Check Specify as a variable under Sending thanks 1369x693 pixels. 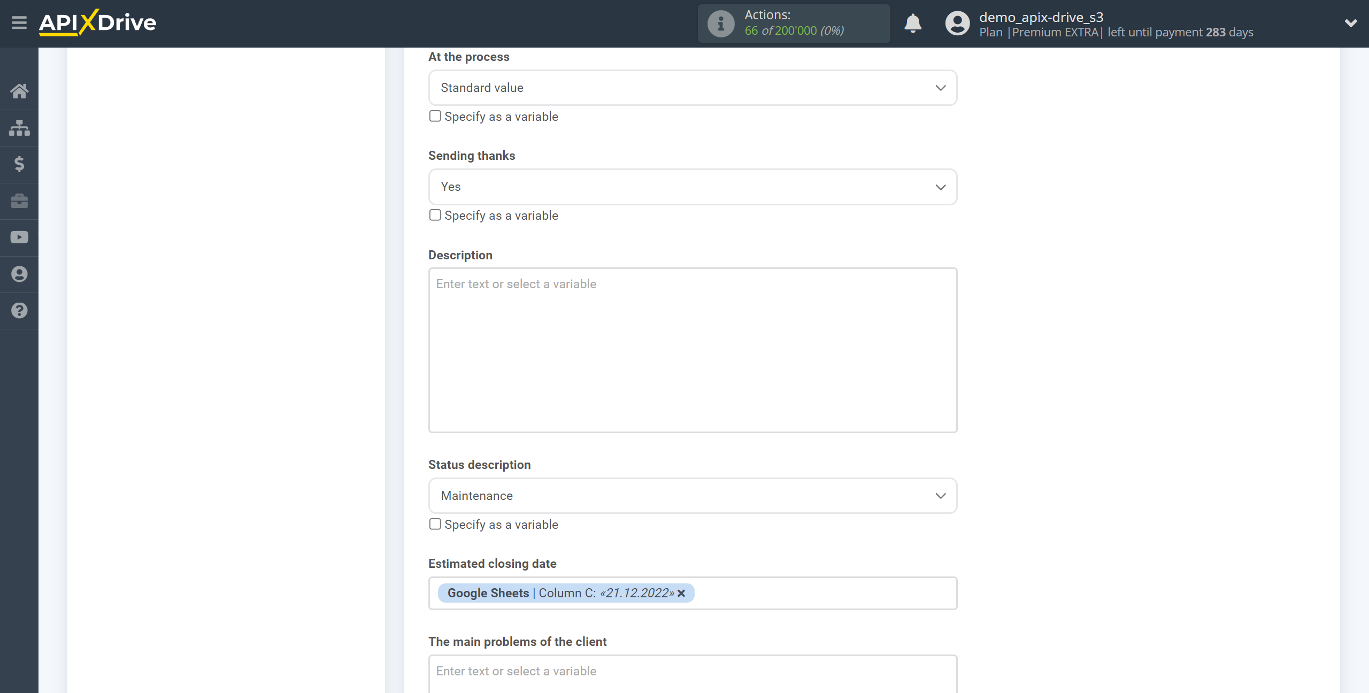(435, 215)
